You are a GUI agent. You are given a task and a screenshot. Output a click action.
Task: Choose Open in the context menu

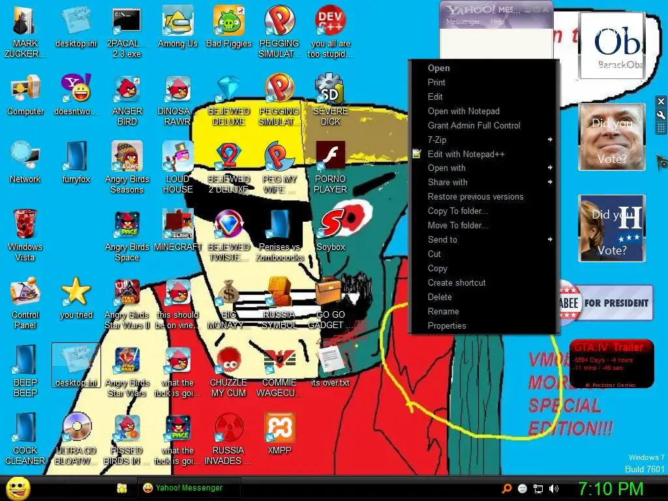coord(483,68)
